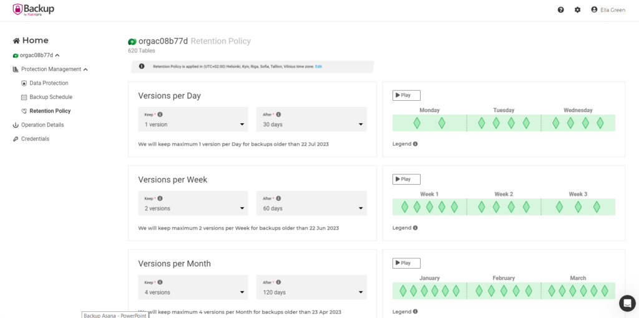Click info icon next to After in Versions per Day
This screenshot has height=318, width=639.
[278, 115]
